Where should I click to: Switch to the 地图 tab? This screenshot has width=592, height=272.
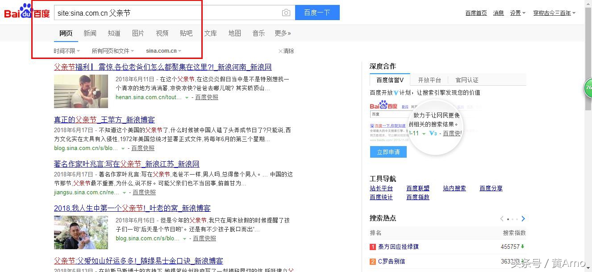pyautogui.click(x=235, y=33)
